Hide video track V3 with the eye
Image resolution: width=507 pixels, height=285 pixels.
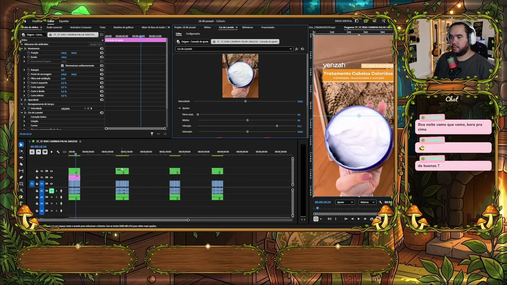(51, 171)
